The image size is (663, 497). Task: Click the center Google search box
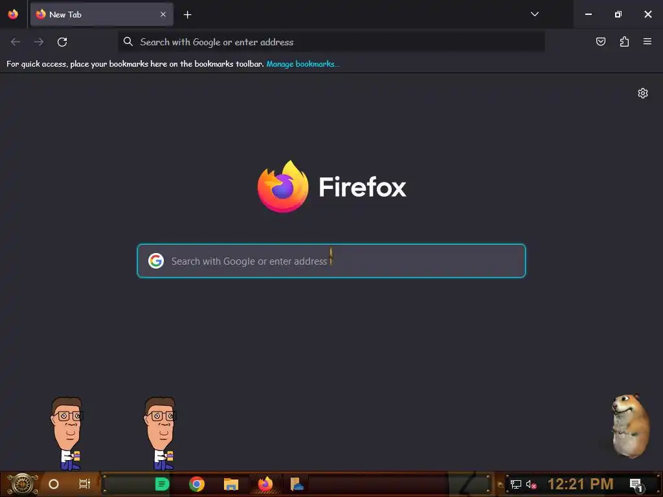click(331, 261)
